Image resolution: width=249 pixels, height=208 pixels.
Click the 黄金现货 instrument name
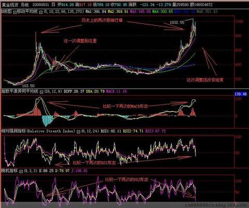[x=10, y=5]
